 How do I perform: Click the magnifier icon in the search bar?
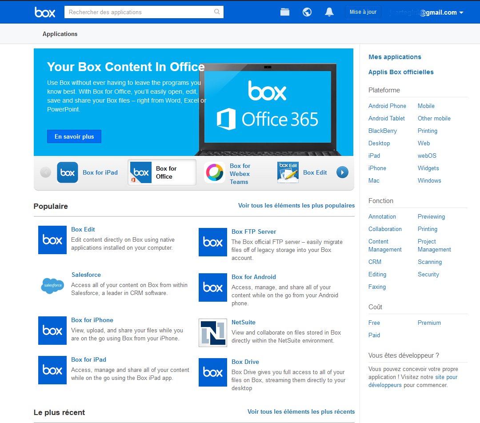point(216,12)
